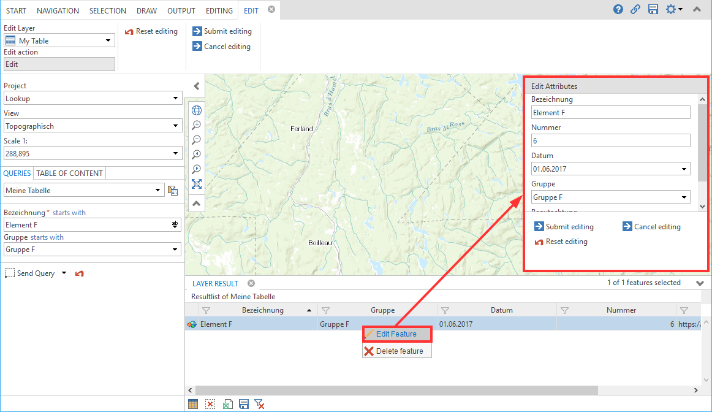Viewport: 712px width, 412px height.
Task: Collapse the left side panel
Action: [197, 86]
